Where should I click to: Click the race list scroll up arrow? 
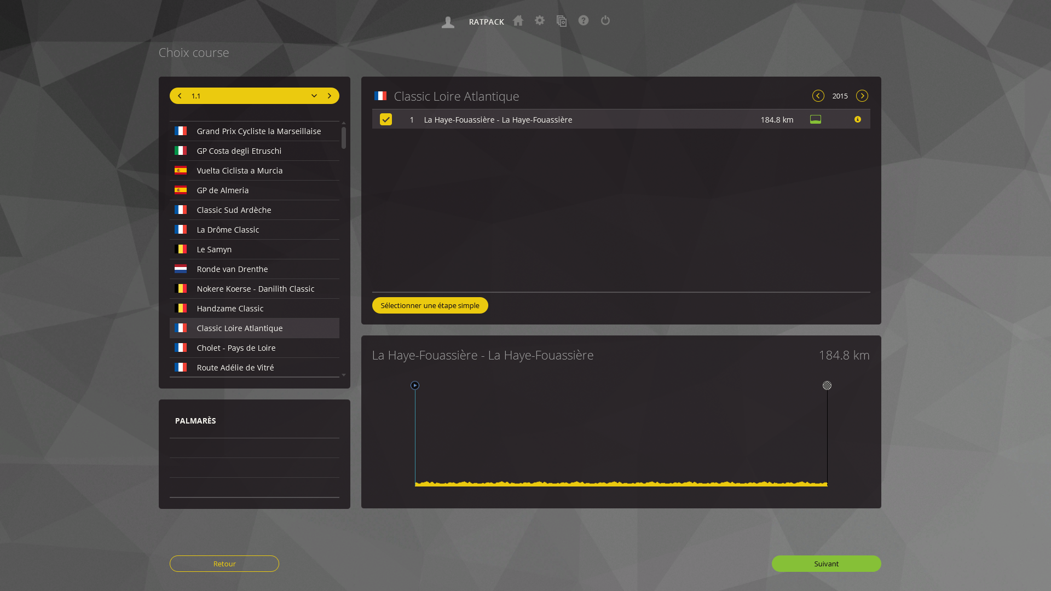(x=344, y=123)
